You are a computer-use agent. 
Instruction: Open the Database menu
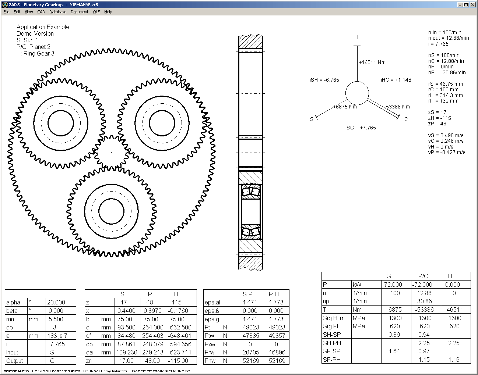(x=58, y=12)
